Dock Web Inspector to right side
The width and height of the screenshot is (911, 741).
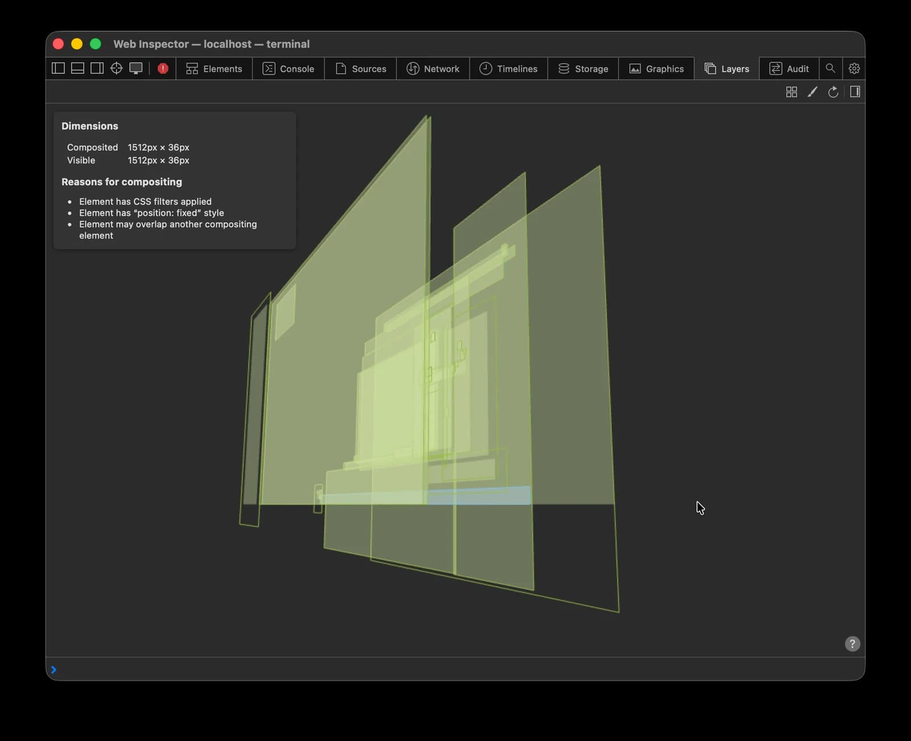click(x=97, y=68)
